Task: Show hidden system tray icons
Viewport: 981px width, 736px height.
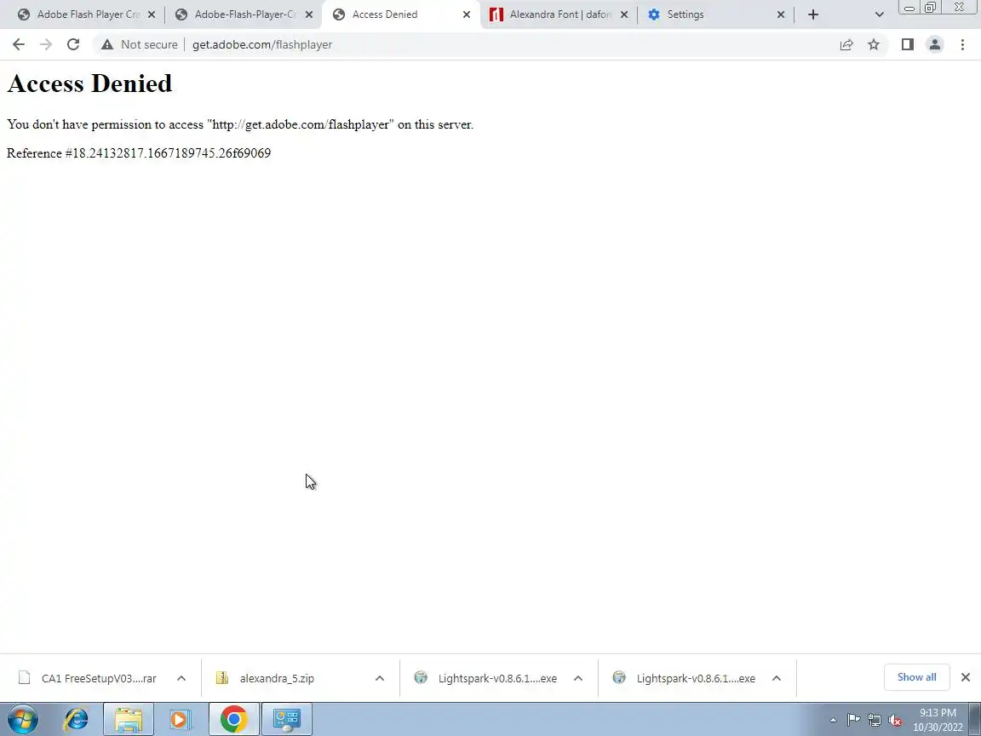Action: click(x=833, y=720)
